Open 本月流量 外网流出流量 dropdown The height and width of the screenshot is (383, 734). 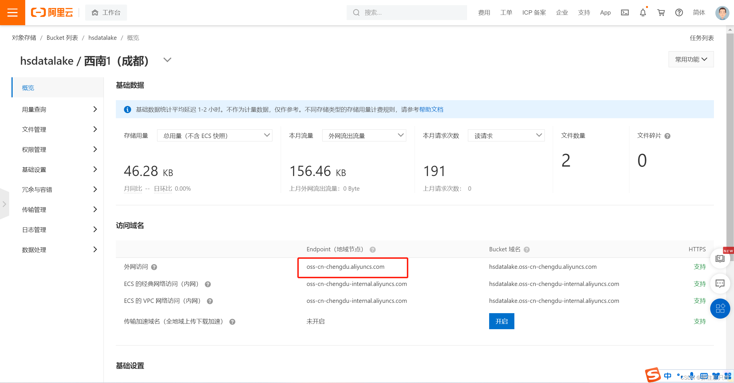click(x=364, y=135)
